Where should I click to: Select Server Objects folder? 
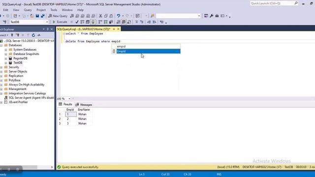(18, 71)
